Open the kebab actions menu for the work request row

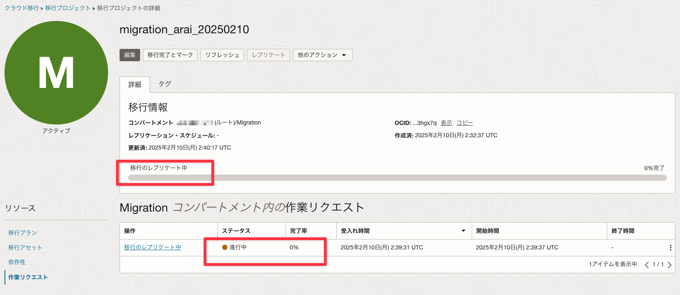click(x=671, y=247)
